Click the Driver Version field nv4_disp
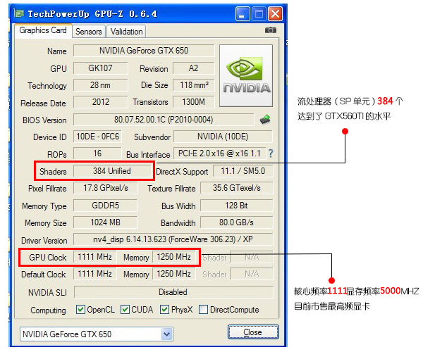Screen dimensions: 423x352 tap(173, 239)
